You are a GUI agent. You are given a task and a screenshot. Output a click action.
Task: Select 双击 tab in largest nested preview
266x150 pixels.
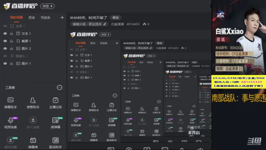pos(93,43)
